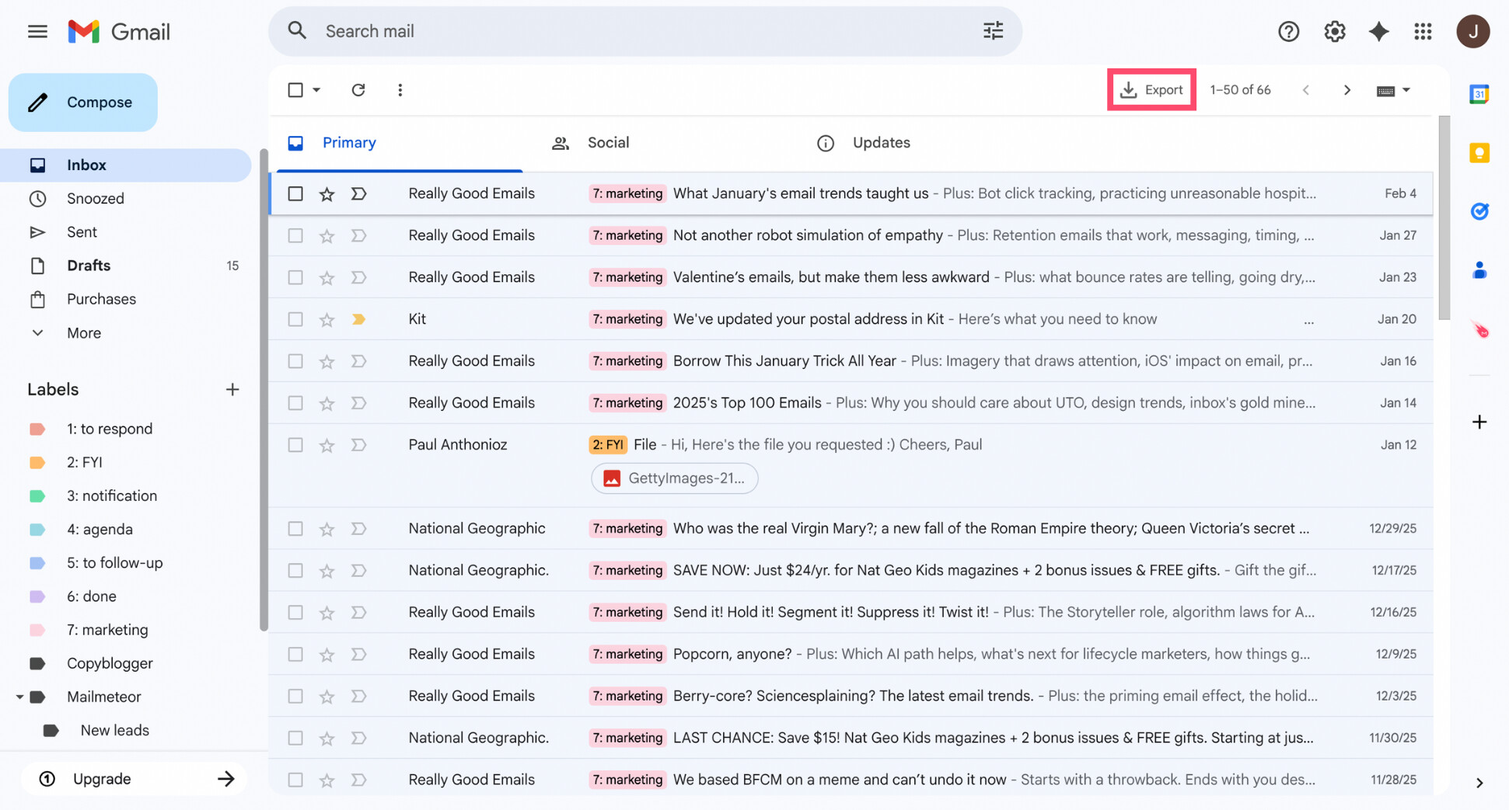1509x810 pixels.
Task: Switch to the Social tab
Action: pos(607,142)
